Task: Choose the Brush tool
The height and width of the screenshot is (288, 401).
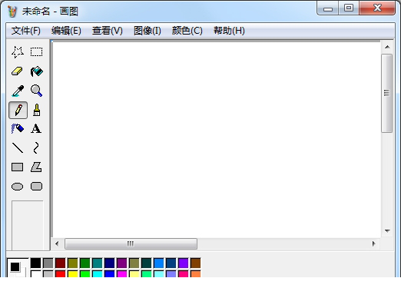Action: pyautogui.click(x=36, y=110)
